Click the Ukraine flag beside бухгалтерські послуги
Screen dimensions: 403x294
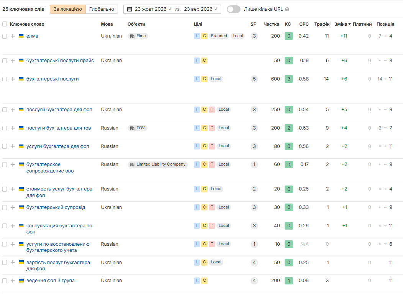tap(21, 79)
